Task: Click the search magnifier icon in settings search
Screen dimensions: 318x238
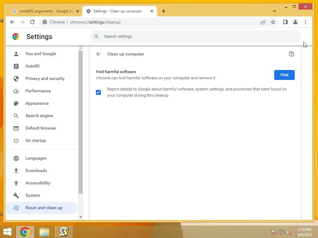Action: (97, 37)
